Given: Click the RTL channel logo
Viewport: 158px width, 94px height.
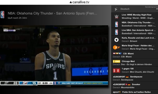Looking at the screenshot, I should (x=117, y=53).
